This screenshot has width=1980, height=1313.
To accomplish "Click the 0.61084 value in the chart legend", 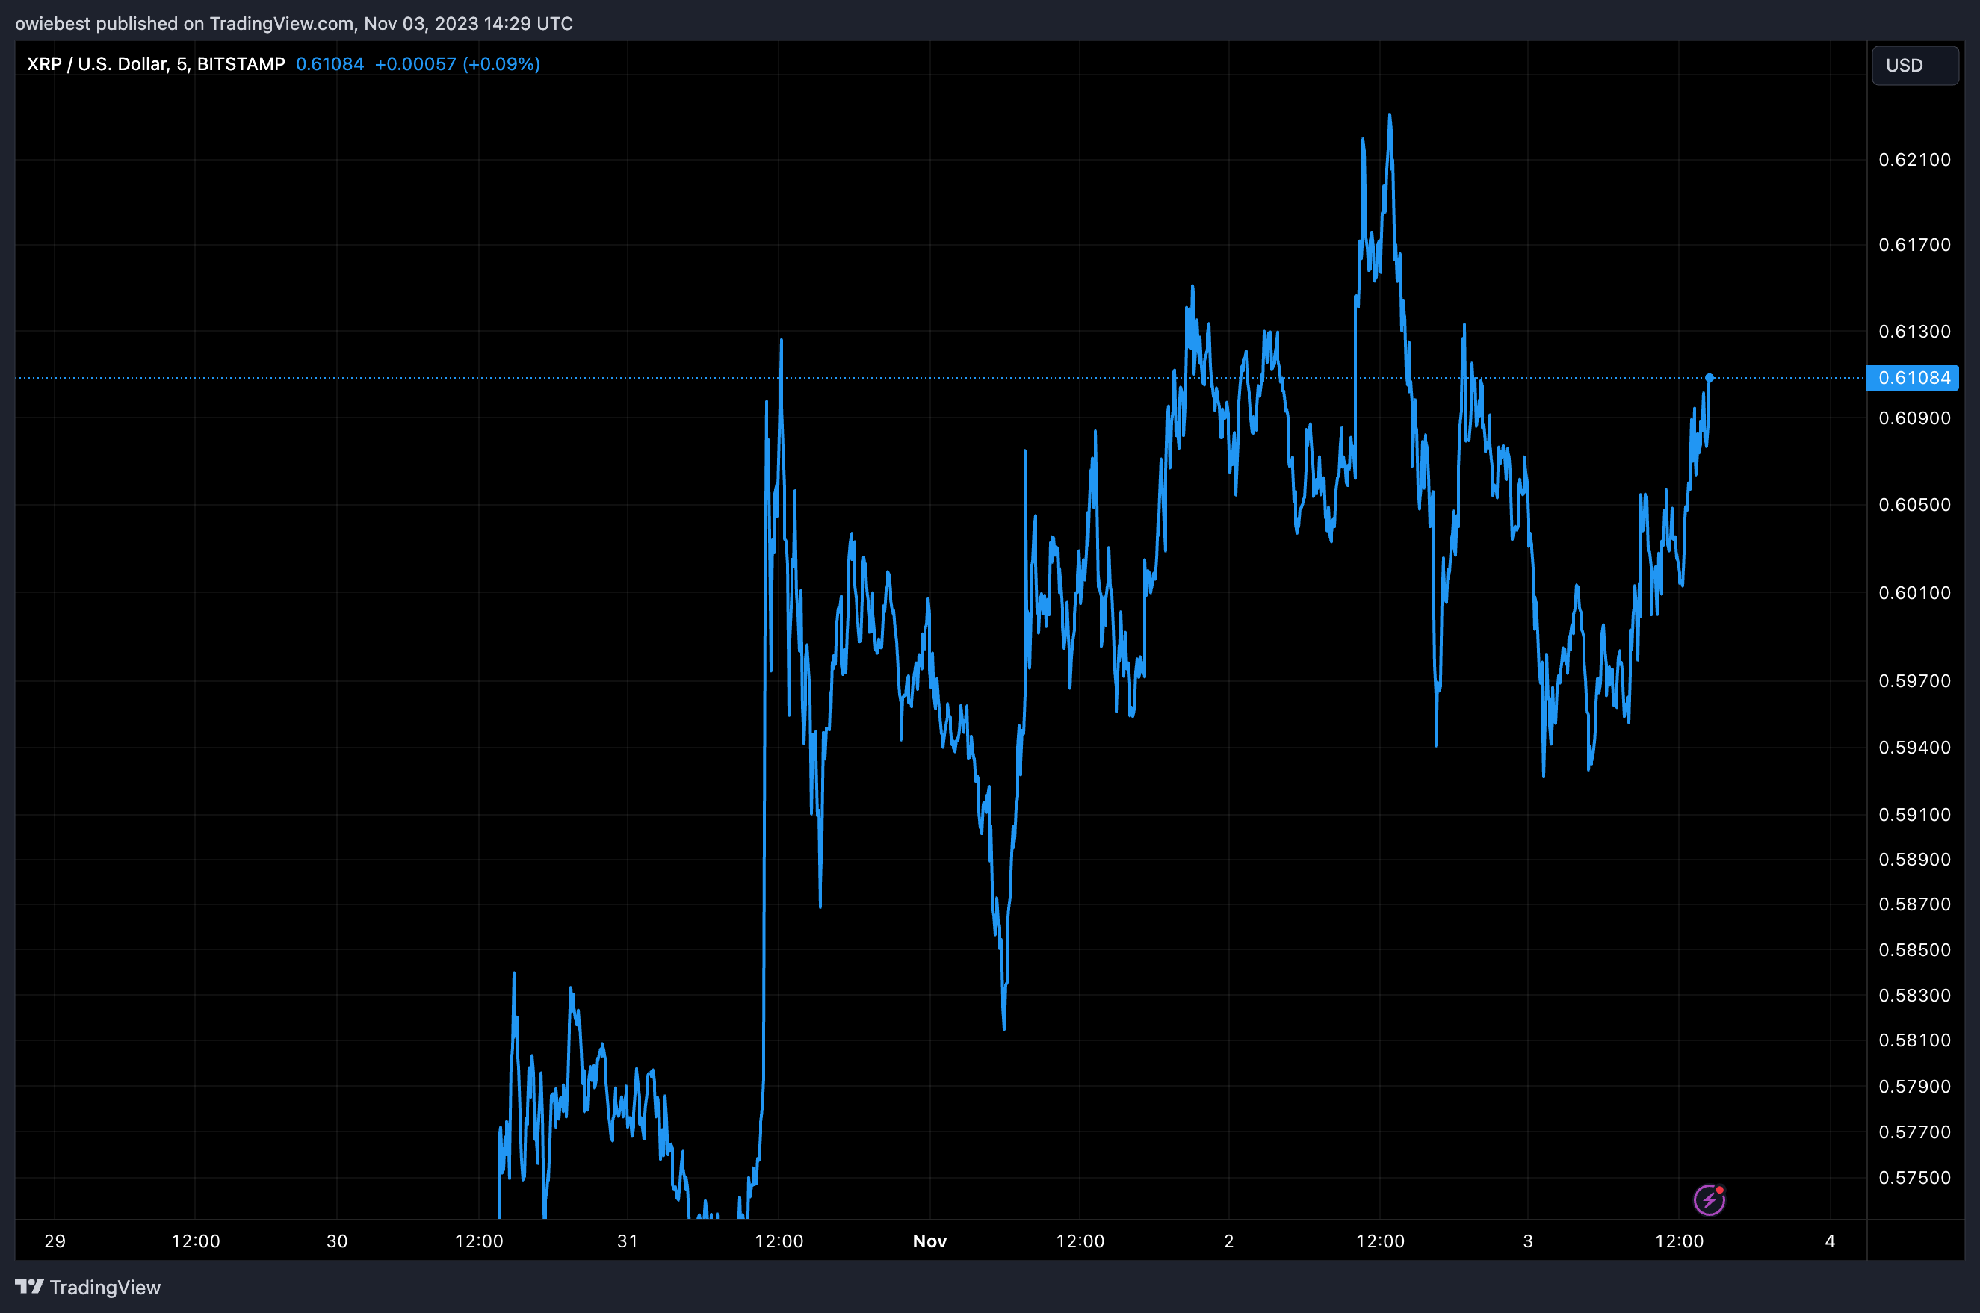I will (330, 64).
